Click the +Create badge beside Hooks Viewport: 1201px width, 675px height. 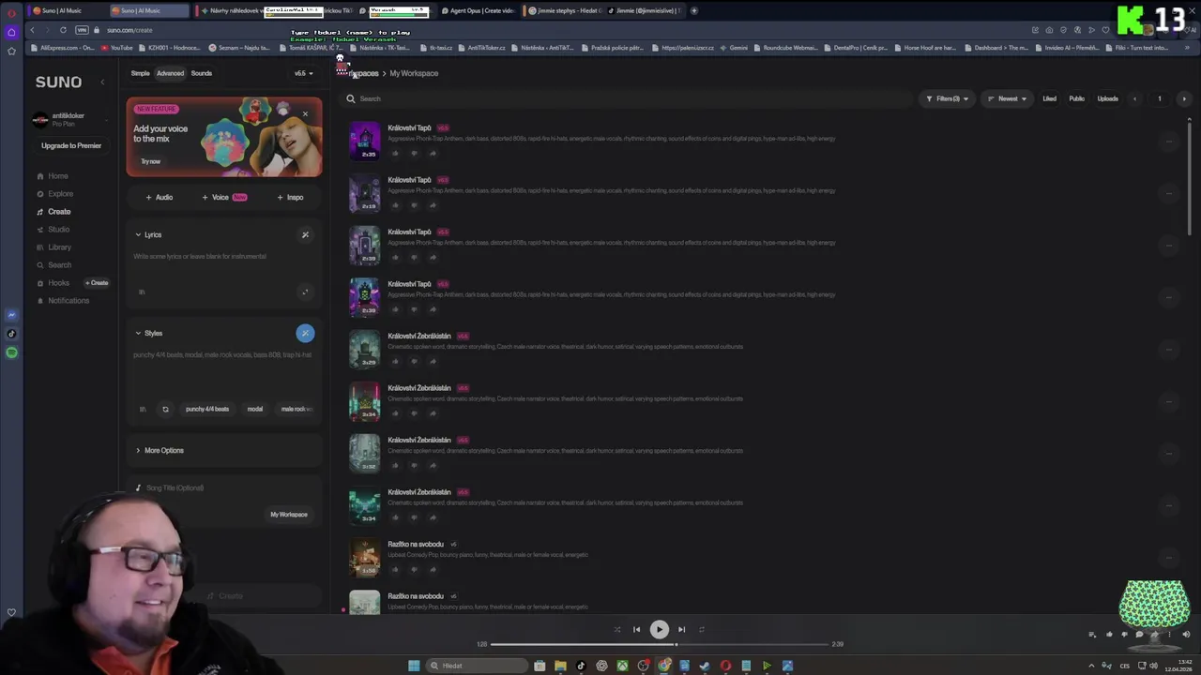(98, 283)
